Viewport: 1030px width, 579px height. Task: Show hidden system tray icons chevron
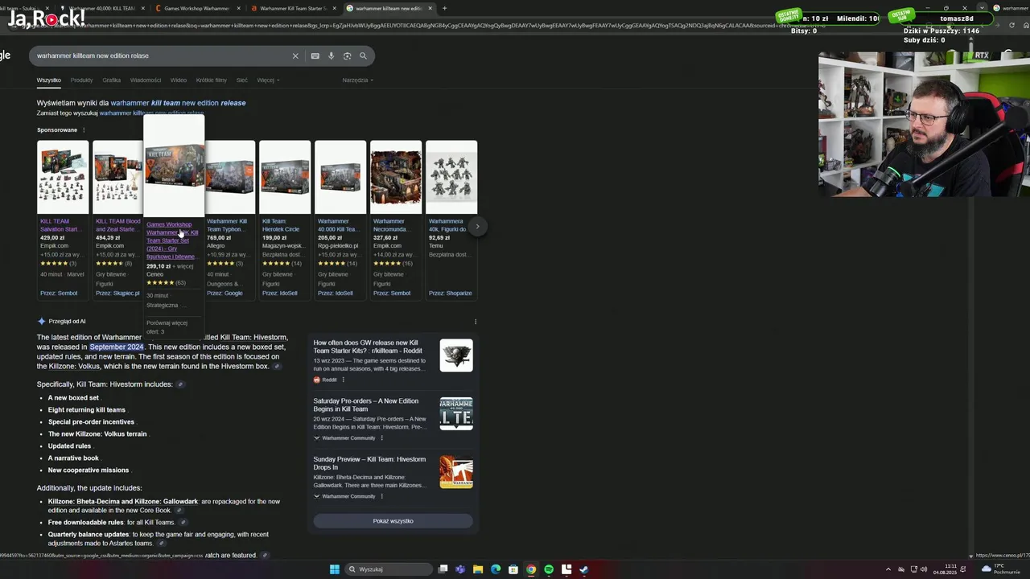(888, 569)
